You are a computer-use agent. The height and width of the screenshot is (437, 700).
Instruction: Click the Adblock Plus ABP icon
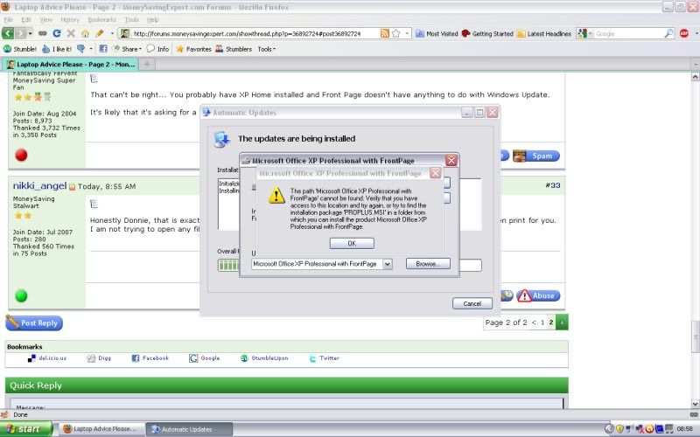[x=684, y=33]
